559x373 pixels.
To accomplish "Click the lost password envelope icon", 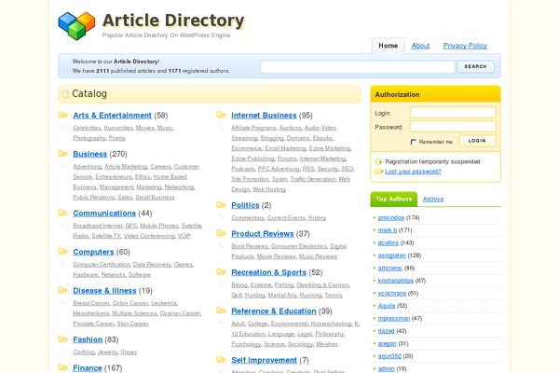I will tap(378, 172).
